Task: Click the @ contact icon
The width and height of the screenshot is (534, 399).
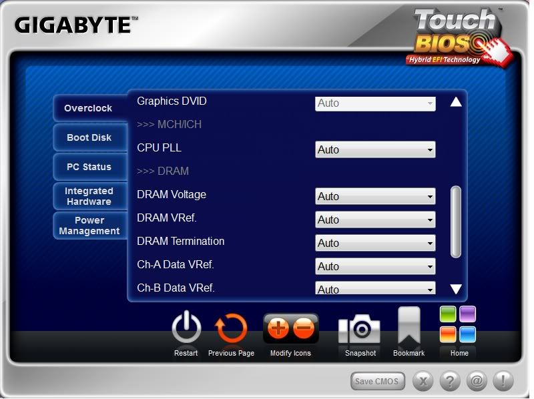Action: click(477, 382)
